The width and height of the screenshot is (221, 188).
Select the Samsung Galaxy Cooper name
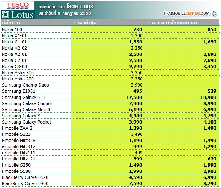coord(27,104)
